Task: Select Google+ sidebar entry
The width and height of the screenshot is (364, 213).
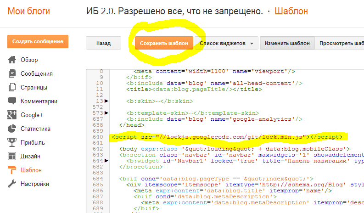Action: [x=32, y=115]
